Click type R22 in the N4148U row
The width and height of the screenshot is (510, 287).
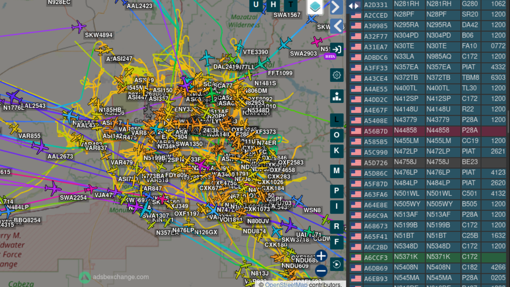(467, 110)
